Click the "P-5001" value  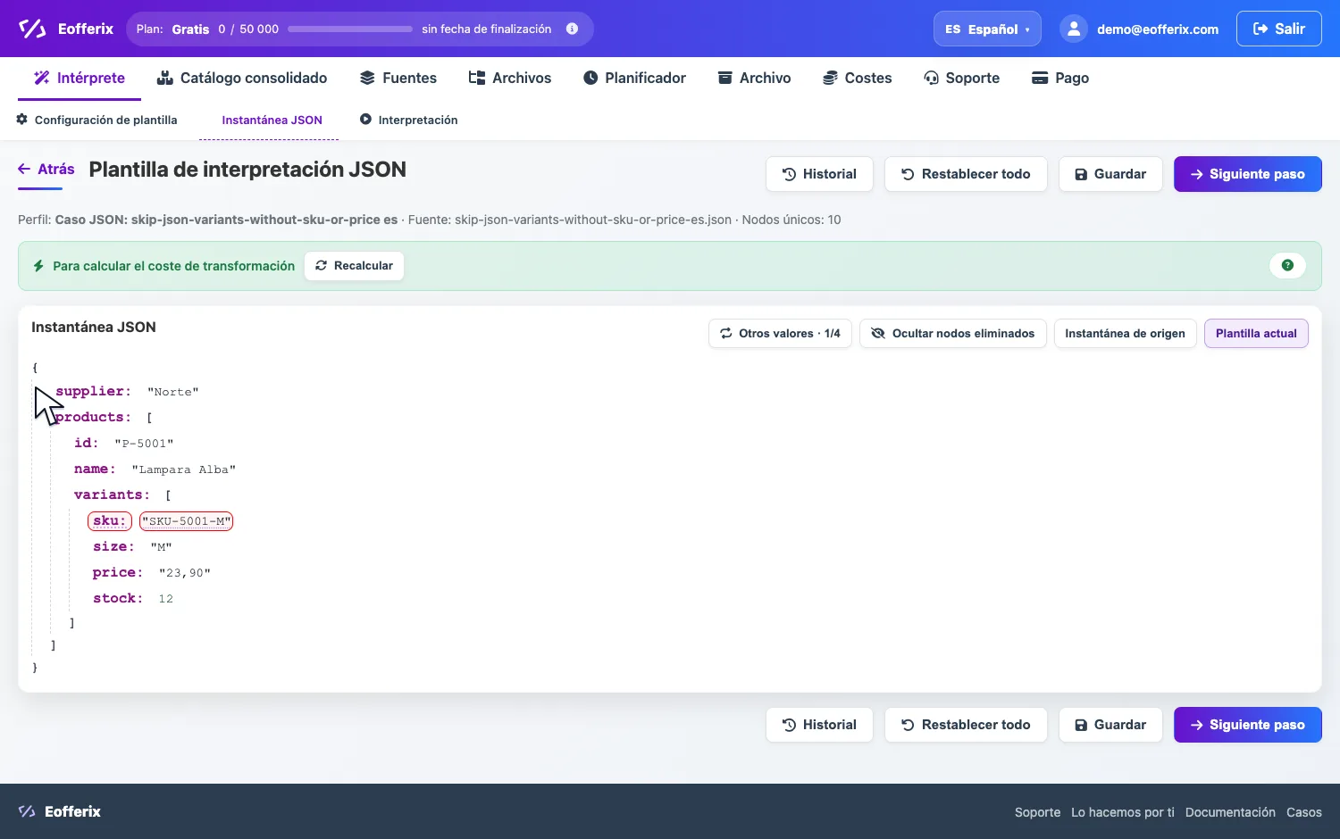144,444
